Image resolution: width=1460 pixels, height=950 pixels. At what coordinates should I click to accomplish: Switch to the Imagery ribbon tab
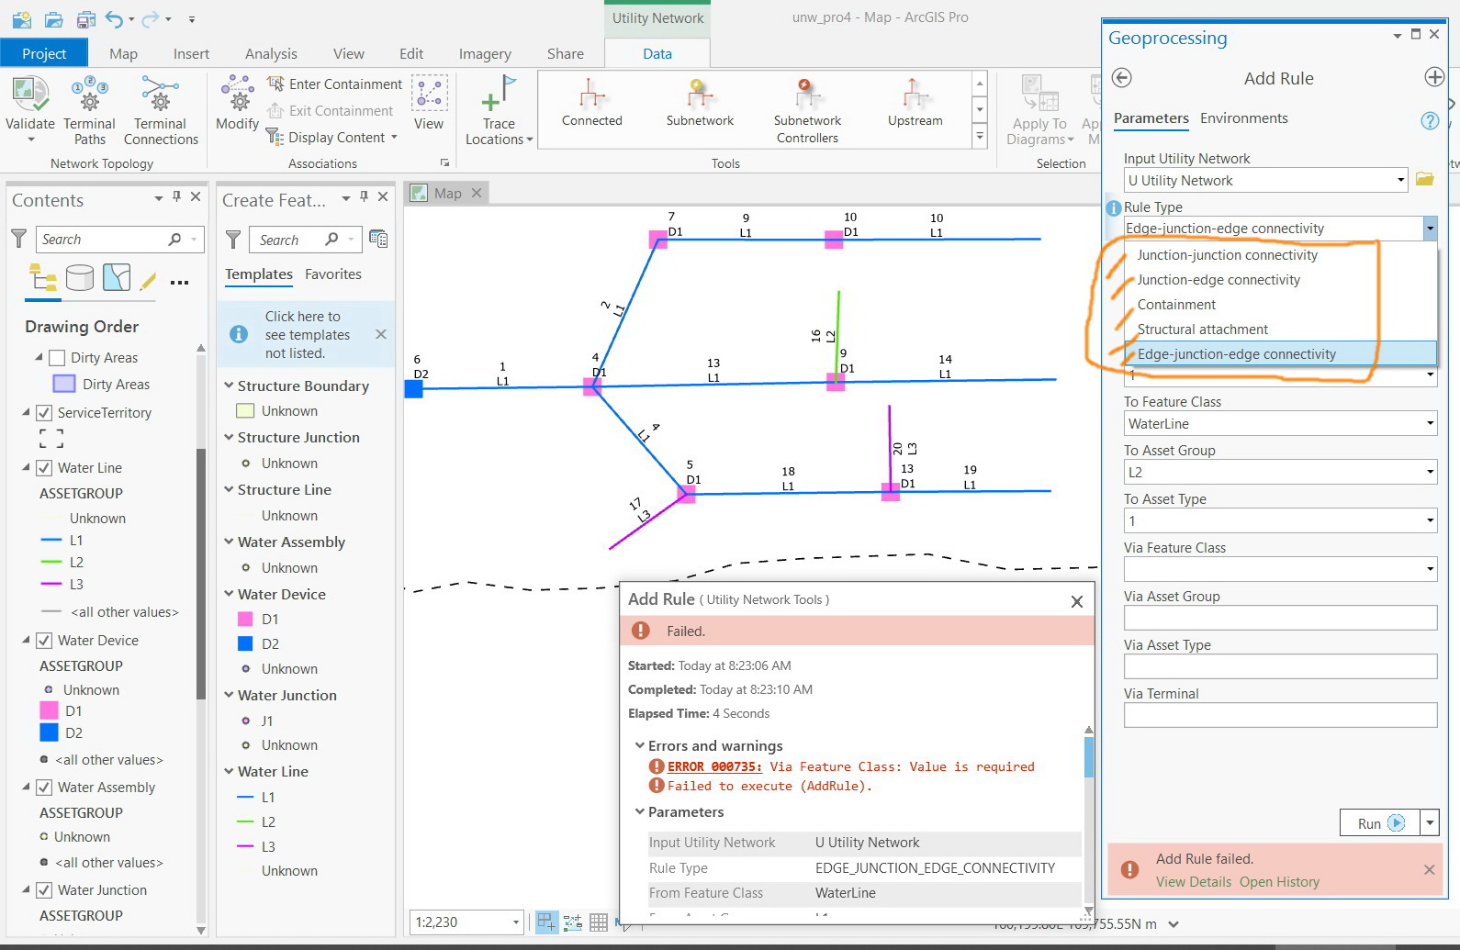[x=485, y=53]
